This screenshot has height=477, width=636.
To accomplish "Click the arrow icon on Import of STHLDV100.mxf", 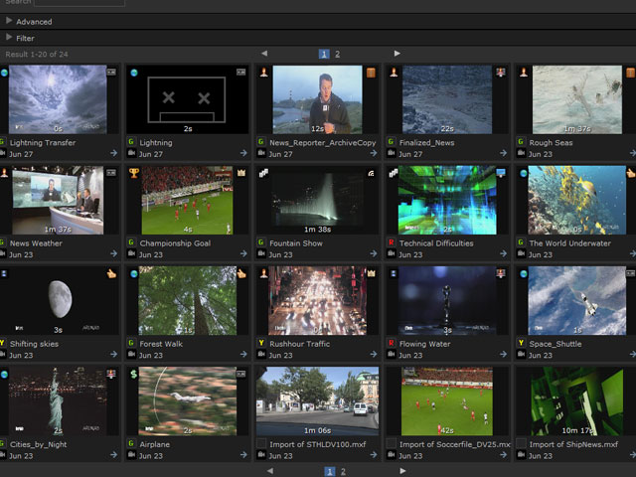I will pyautogui.click(x=374, y=455).
